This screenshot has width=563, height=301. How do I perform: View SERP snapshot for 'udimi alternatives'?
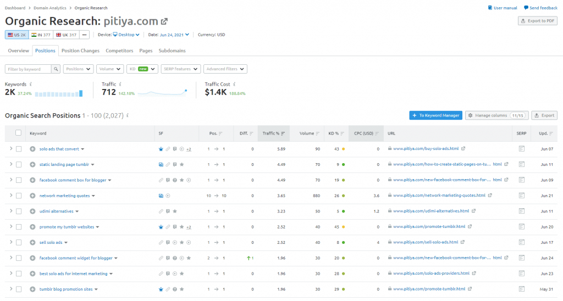pos(522,211)
